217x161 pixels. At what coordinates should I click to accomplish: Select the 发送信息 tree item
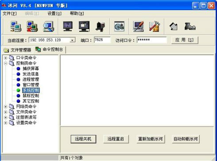tap(31, 74)
